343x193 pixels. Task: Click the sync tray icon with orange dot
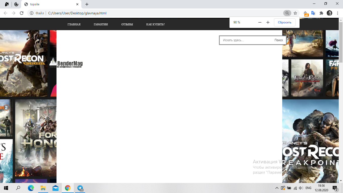click(x=283, y=188)
